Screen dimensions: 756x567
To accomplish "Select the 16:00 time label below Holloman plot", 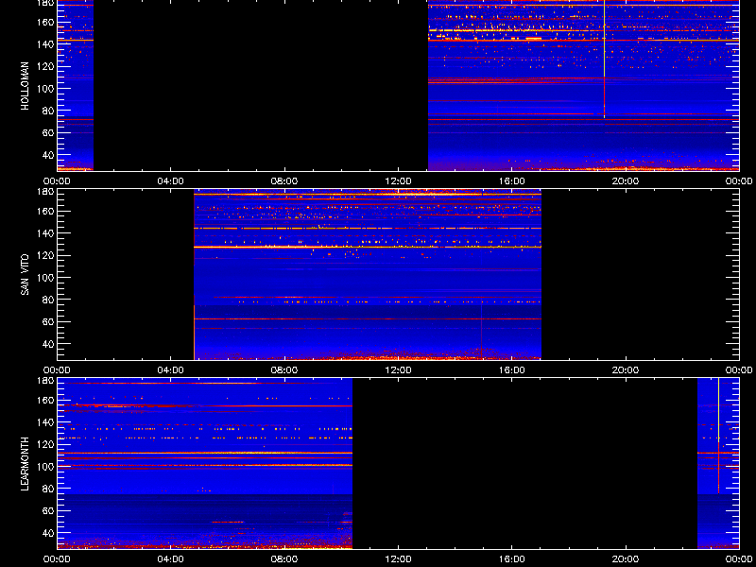I will 511,181.
